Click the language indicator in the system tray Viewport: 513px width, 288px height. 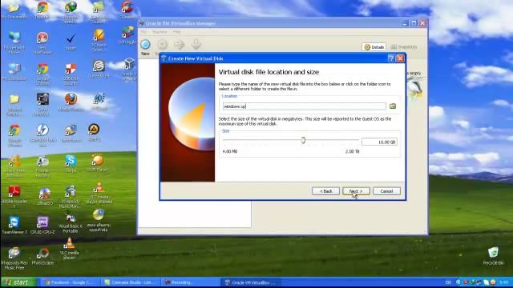[448, 282]
